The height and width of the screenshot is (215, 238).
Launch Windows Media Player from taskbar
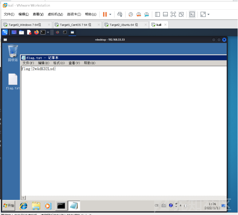point(48,206)
